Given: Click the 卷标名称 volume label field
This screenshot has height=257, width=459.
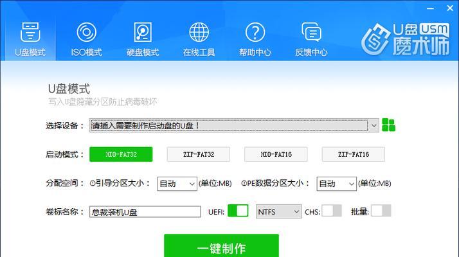Looking at the screenshot, I should click(145, 211).
